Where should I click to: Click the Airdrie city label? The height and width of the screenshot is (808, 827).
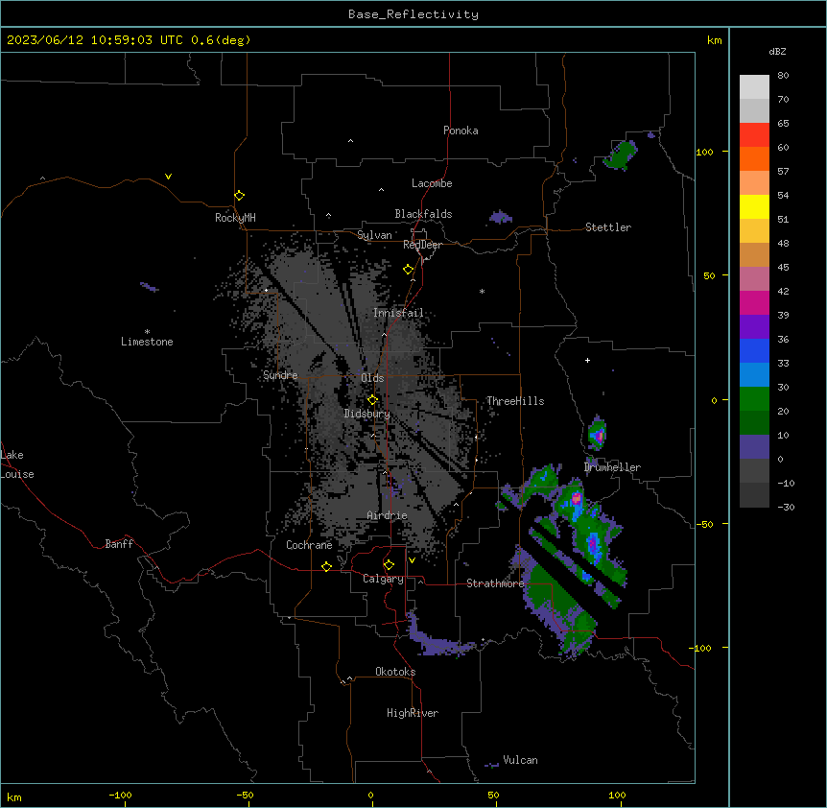pos(388,515)
